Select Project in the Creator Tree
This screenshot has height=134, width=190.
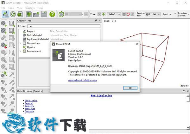31,31
